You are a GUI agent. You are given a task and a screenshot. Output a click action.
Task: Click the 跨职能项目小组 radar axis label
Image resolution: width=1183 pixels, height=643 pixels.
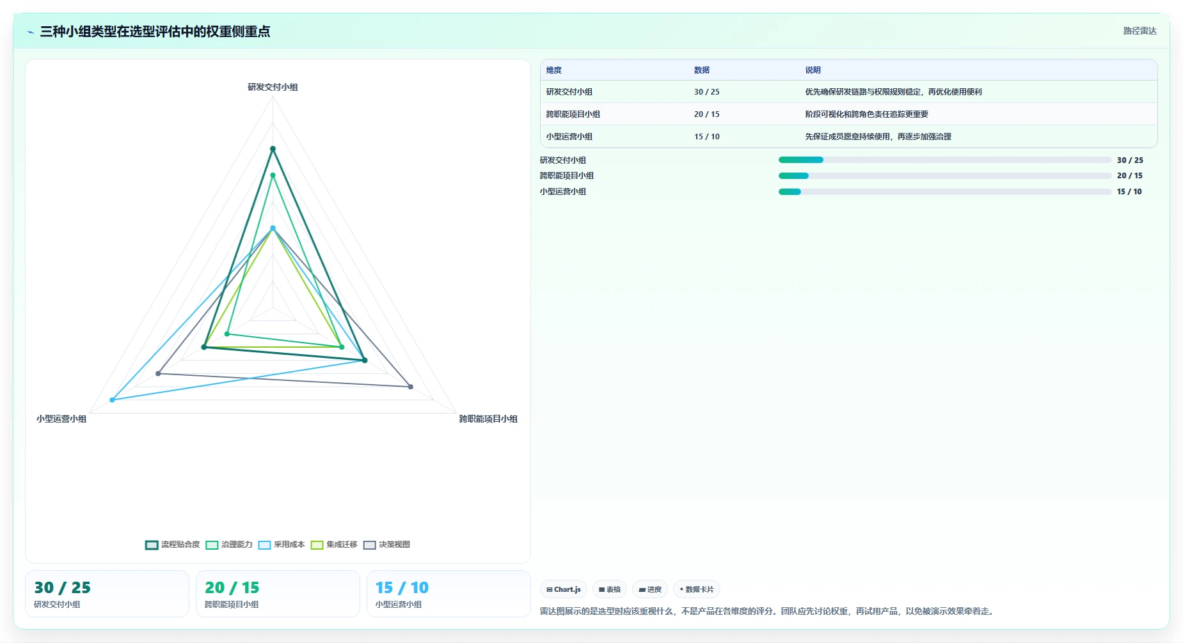(488, 419)
